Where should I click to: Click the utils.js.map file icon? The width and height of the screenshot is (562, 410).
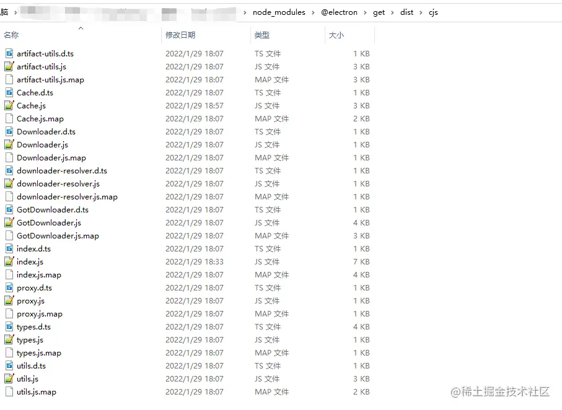click(x=9, y=392)
